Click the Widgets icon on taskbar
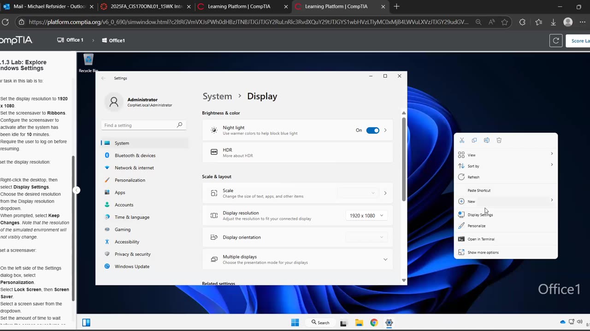The height and width of the screenshot is (331, 590). click(x=86, y=323)
